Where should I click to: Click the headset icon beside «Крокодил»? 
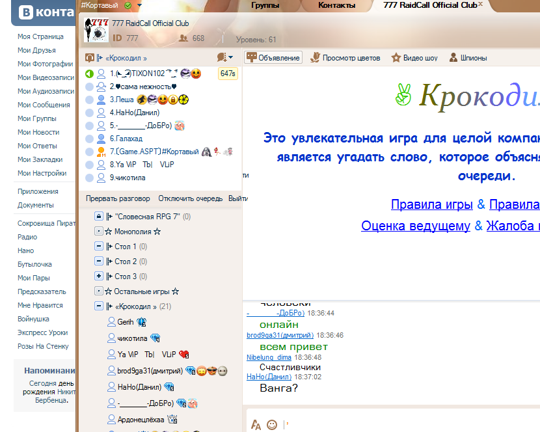(x=89, y=58)
